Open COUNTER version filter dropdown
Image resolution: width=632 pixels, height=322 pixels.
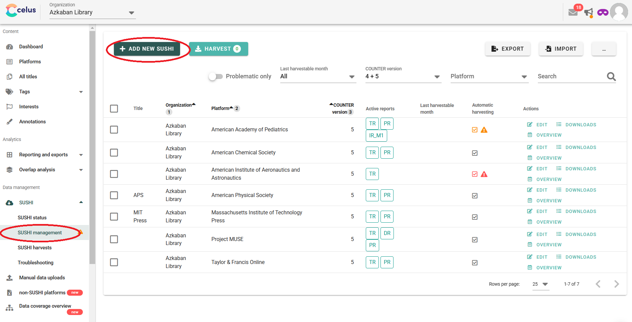[x=403, y=76]
